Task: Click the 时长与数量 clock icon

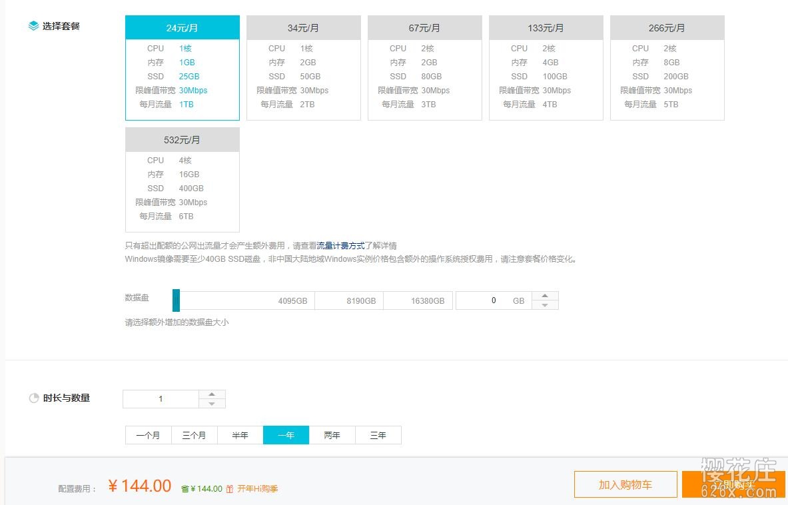Action: pyautogui.click(x=34, y=398)
